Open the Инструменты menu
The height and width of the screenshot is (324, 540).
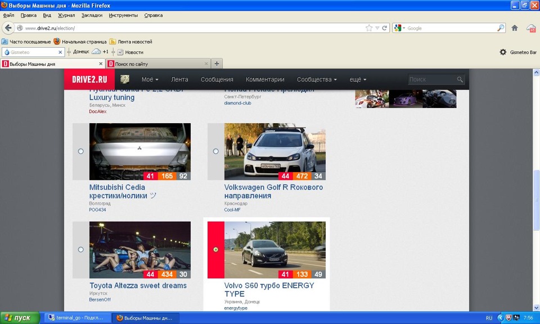click(123, 15)
